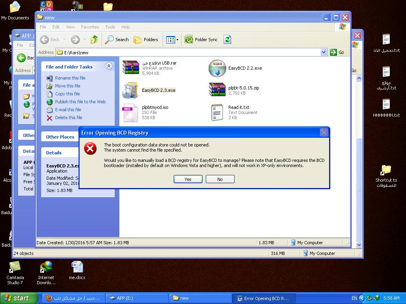Open the Tools menu
Viewport: 406px width, 304px height.
[x=110, y=27]
